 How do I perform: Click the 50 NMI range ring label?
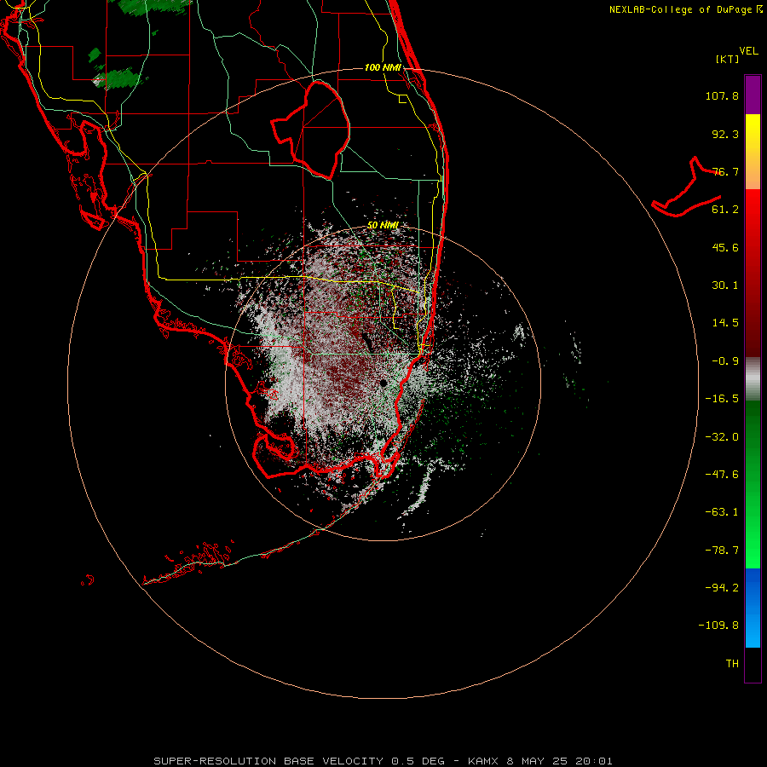click(383, 225)
